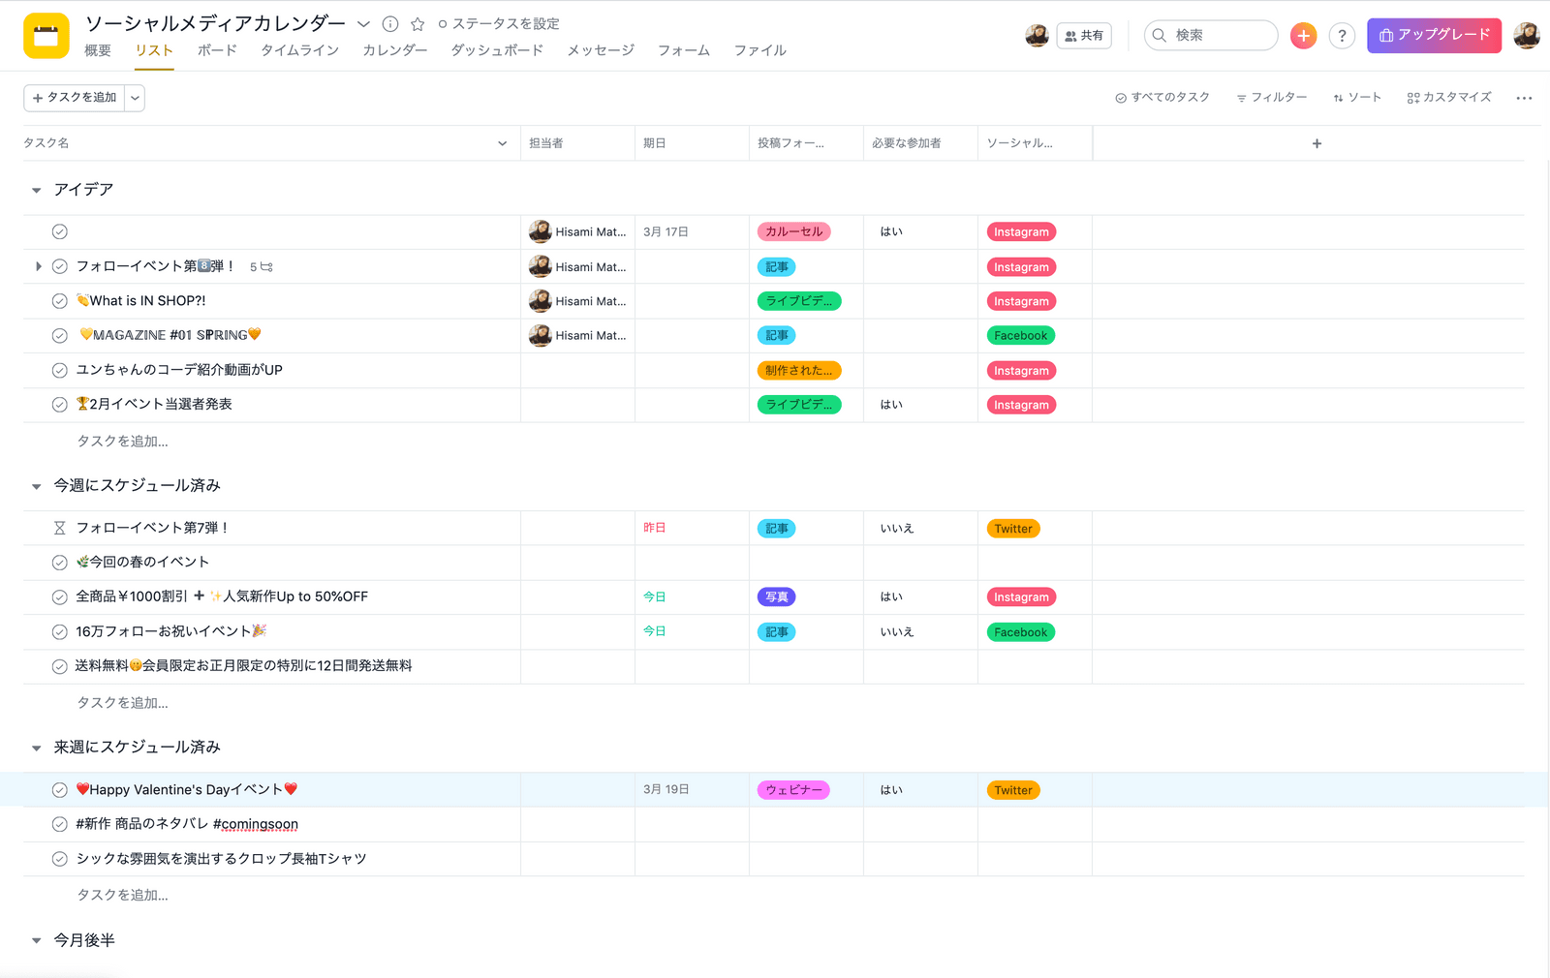Viewport: 1550px width, 978px height.
Task: Click the orange plus quick-add button
Action: click(x=1303, y=36)
